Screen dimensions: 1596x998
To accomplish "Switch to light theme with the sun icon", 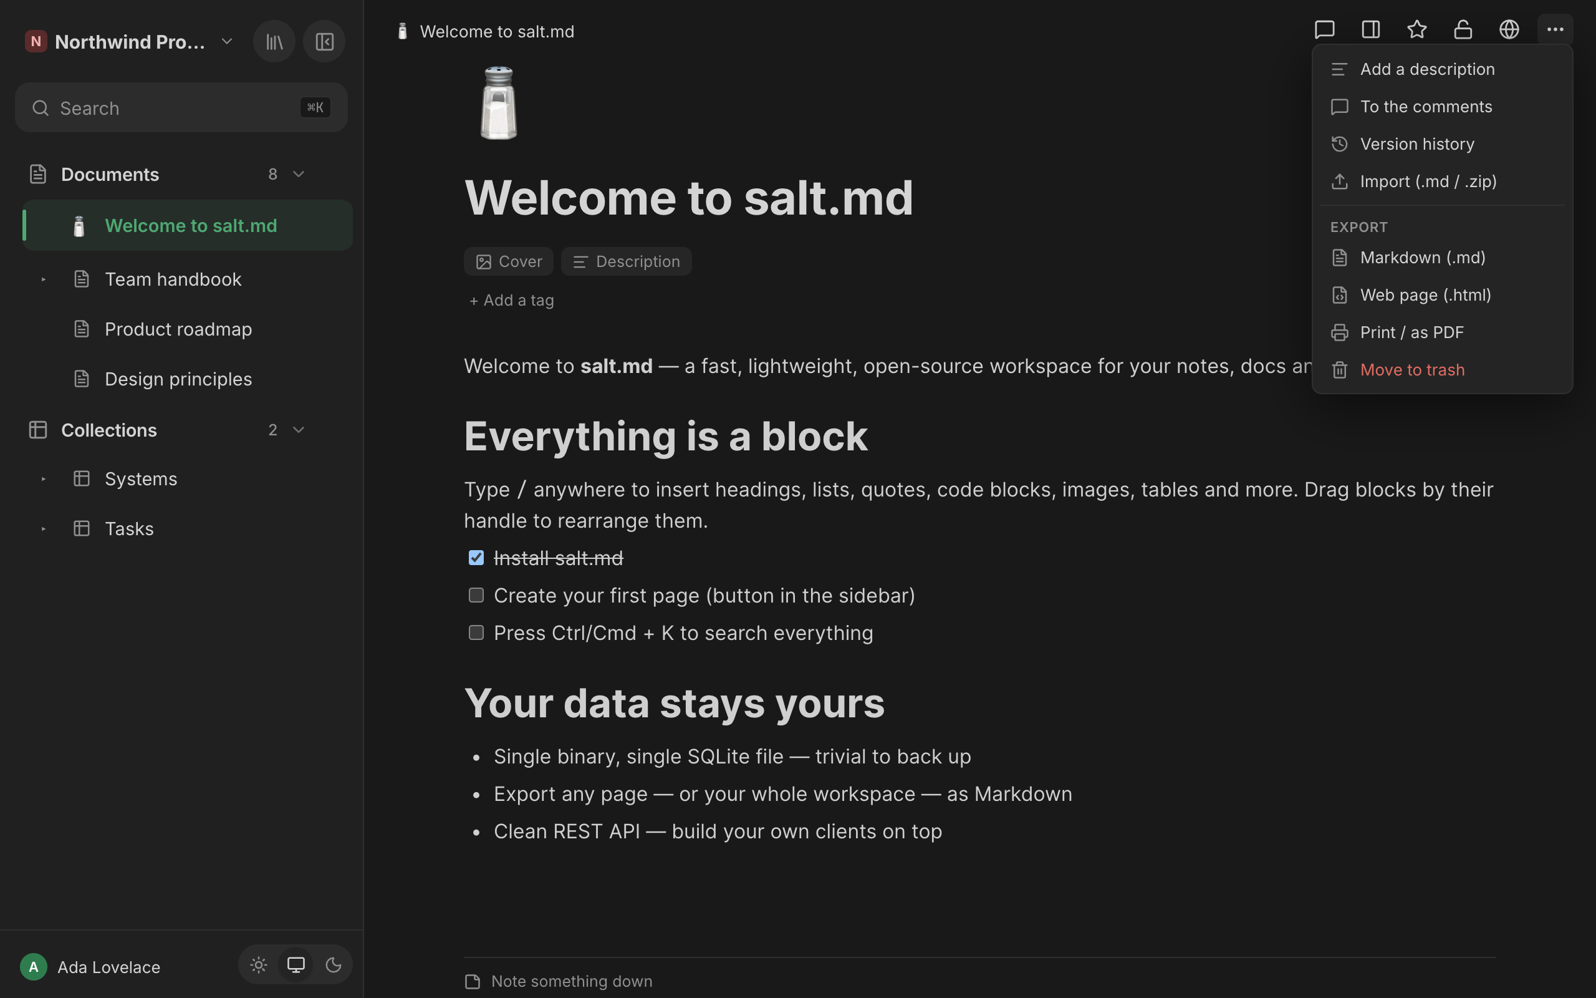I will coord(259,965).
